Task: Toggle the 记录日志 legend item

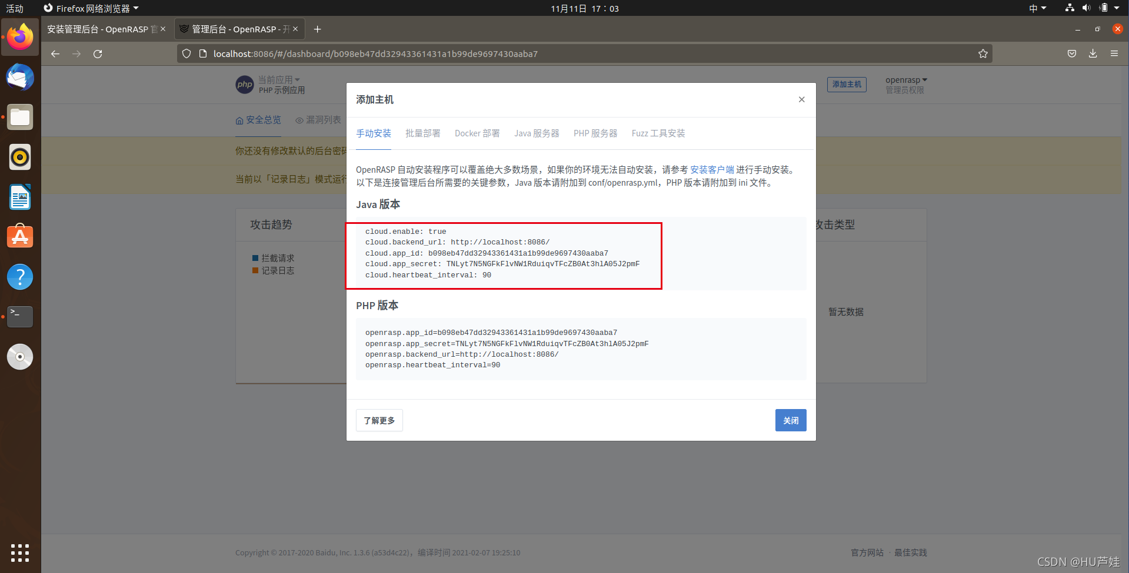Action: pos(273,270)
